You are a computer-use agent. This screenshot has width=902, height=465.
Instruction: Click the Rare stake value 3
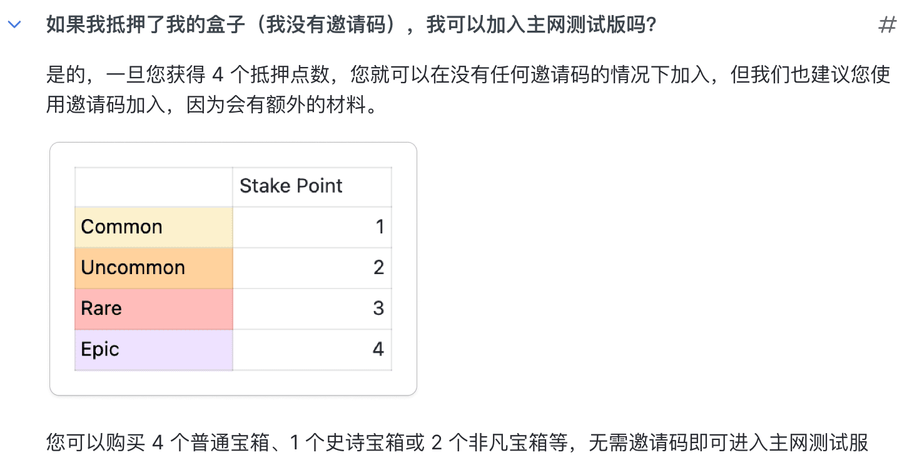[378, 309]
